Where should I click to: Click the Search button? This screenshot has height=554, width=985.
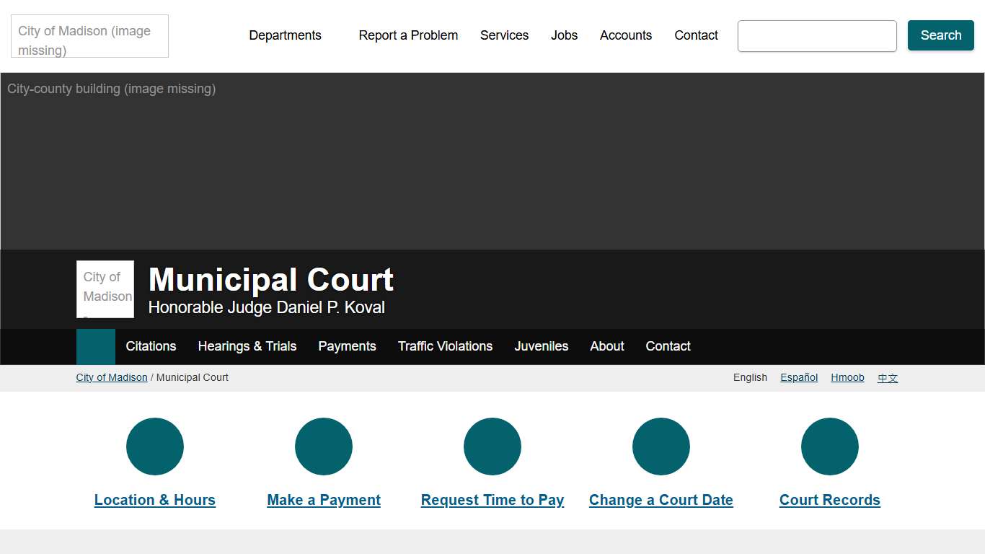click(x=940, y=35)
